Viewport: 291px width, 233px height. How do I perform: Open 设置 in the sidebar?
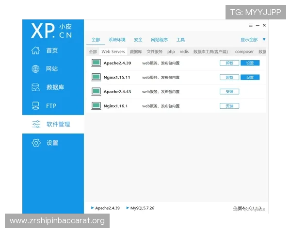[x=52, y=143]
